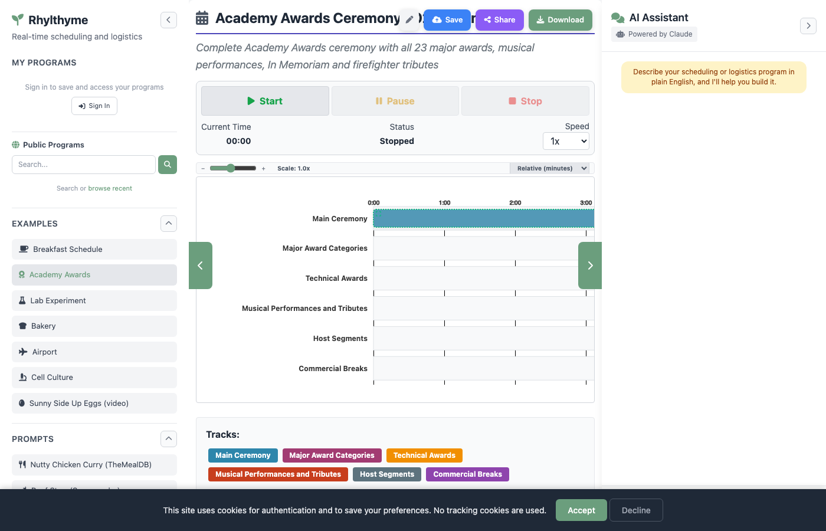The width and height of the screenshot is (826, 531).
Task: Open the playback Speed dropdown
Action: coord(565,141)
